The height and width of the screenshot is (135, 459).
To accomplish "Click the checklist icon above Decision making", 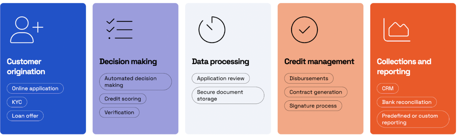I will coord(119,29).
